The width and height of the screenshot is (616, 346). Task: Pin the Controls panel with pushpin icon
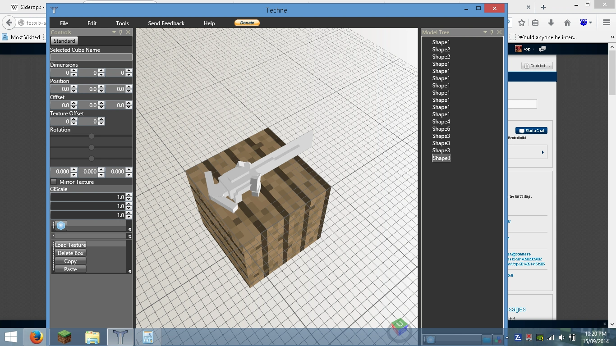point(121,32)
